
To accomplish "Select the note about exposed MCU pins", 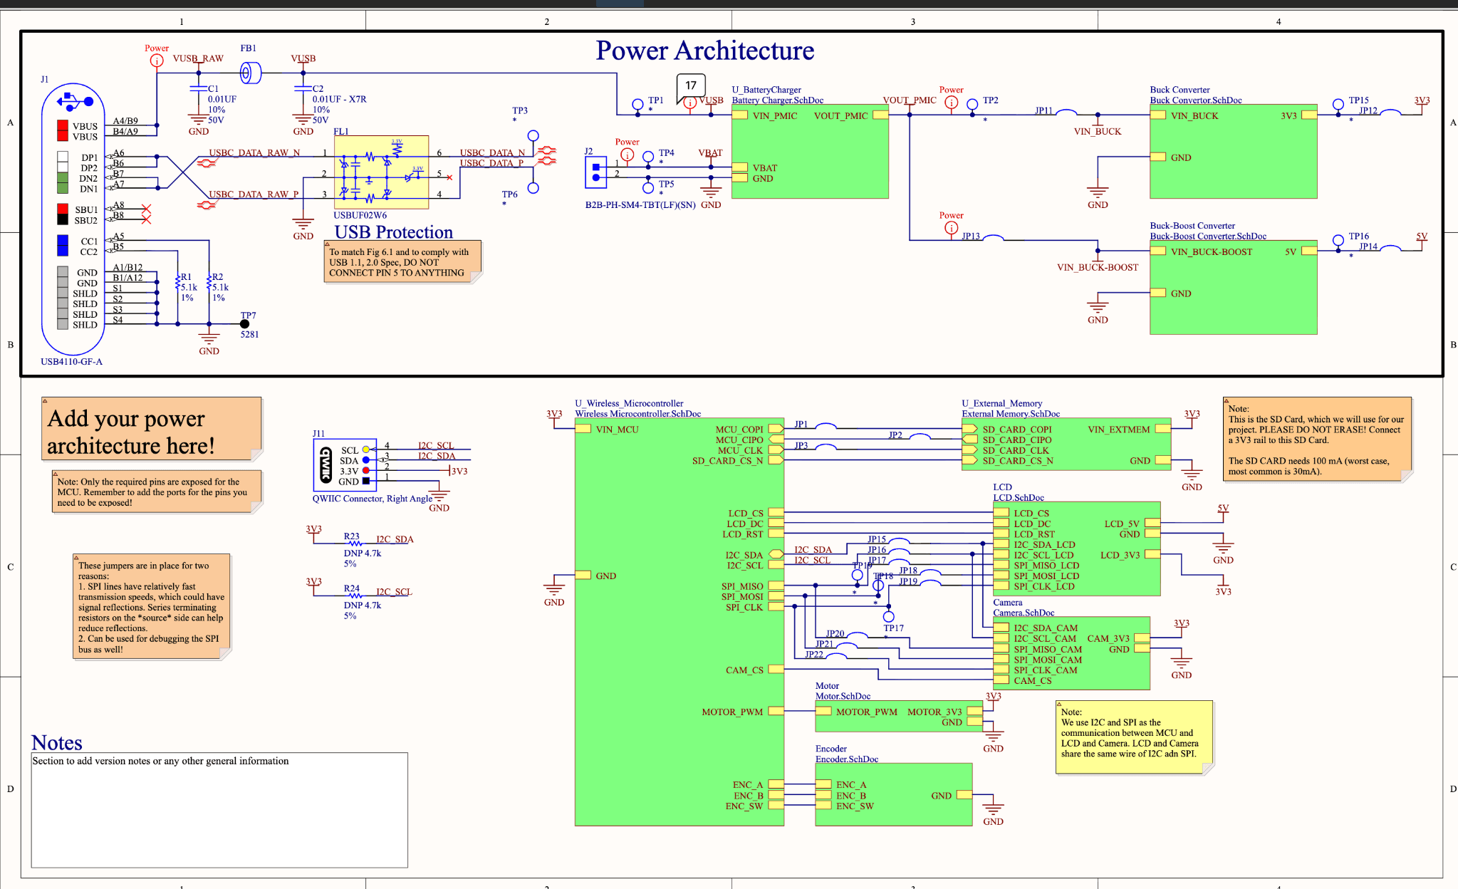I will [x=157, y=492].
